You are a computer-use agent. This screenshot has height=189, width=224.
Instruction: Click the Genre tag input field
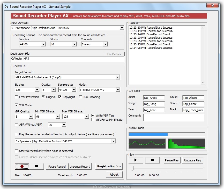(193, 104)
